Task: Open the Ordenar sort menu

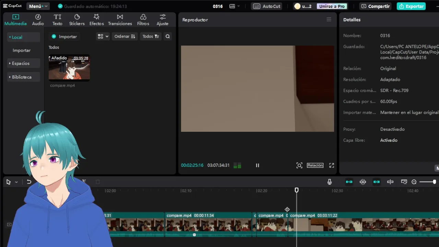Action: [x=125, y=36]
